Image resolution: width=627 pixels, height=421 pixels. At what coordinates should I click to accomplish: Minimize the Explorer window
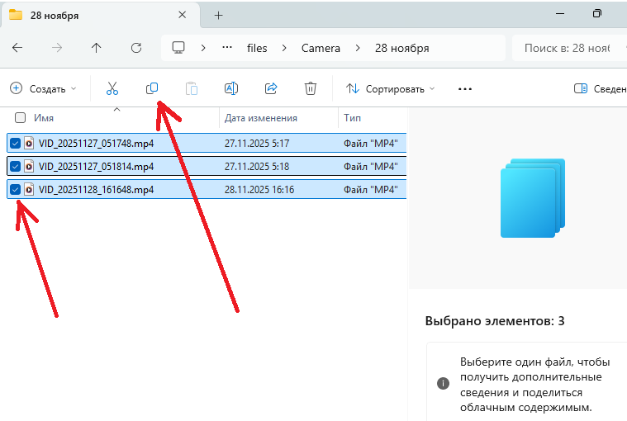pos(560,13)
